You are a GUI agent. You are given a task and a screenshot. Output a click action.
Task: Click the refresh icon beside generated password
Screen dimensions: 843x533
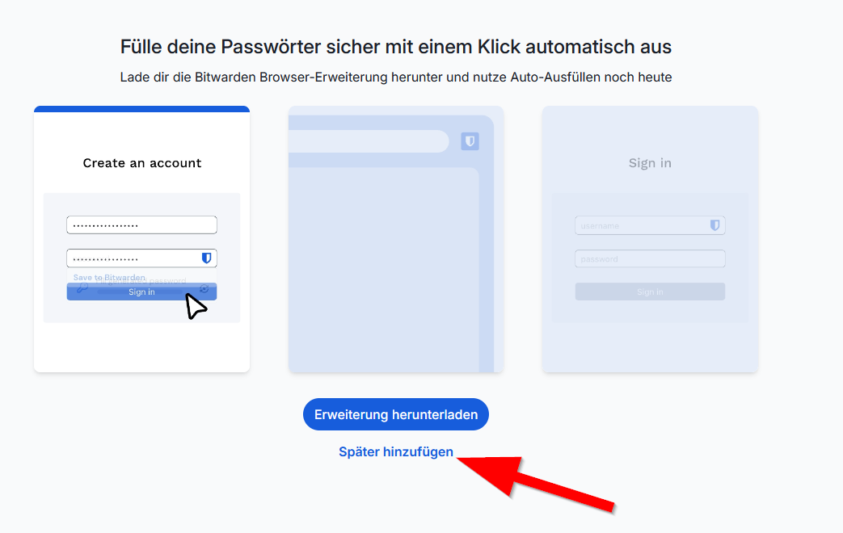(204, 289)
